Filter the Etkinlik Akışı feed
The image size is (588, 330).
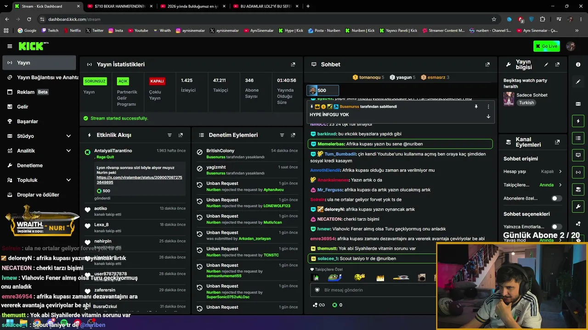pyautogui.click(x=170, y=135)
